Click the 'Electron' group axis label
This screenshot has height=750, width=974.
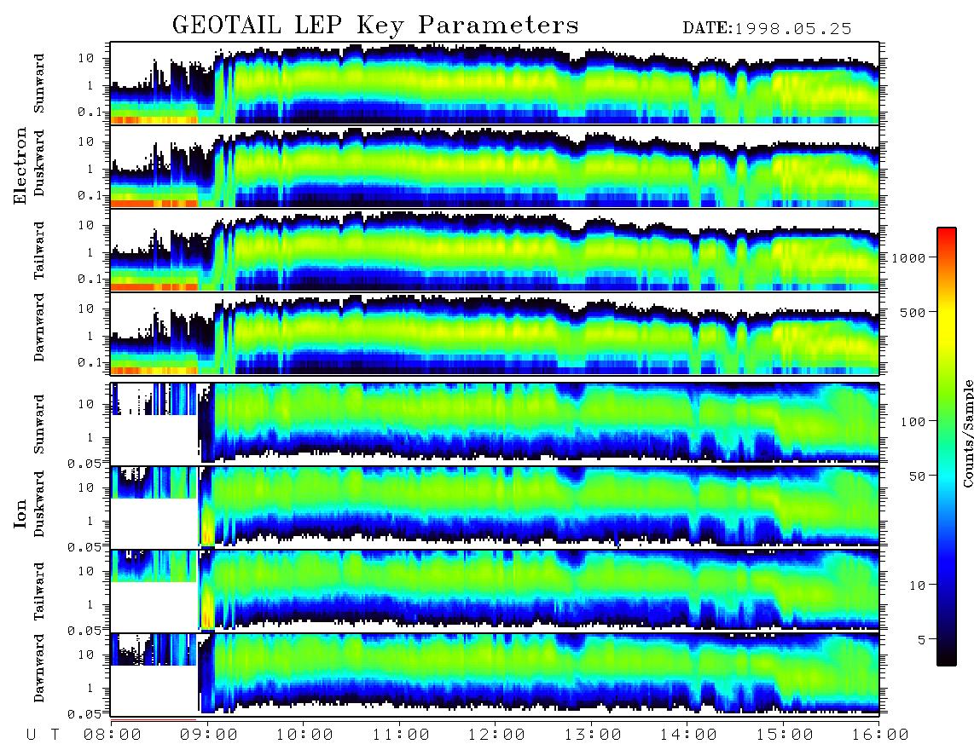click(20, 165)
